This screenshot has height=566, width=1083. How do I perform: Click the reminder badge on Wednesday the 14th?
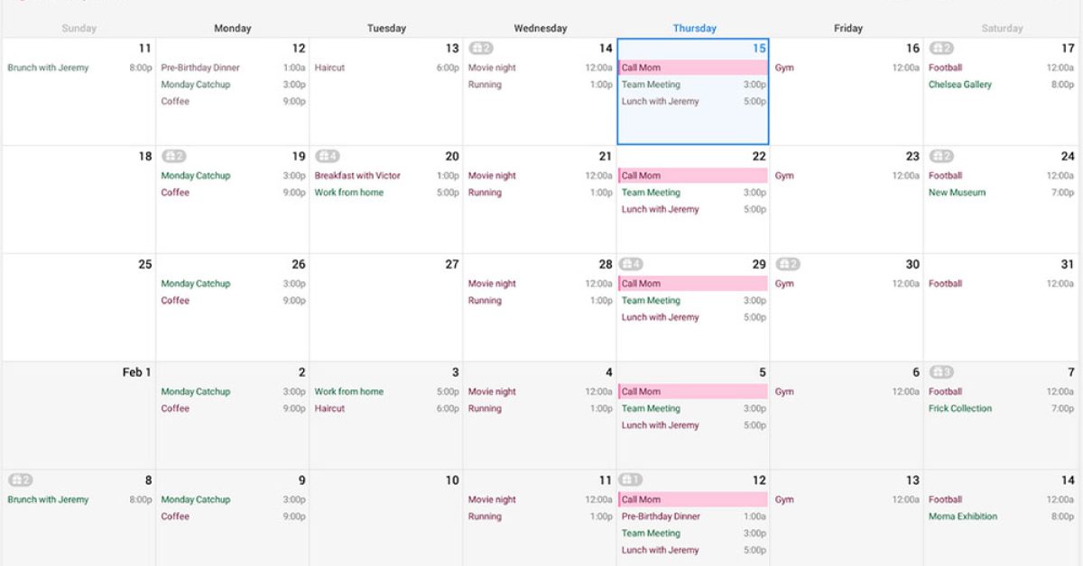click(480, 49)
